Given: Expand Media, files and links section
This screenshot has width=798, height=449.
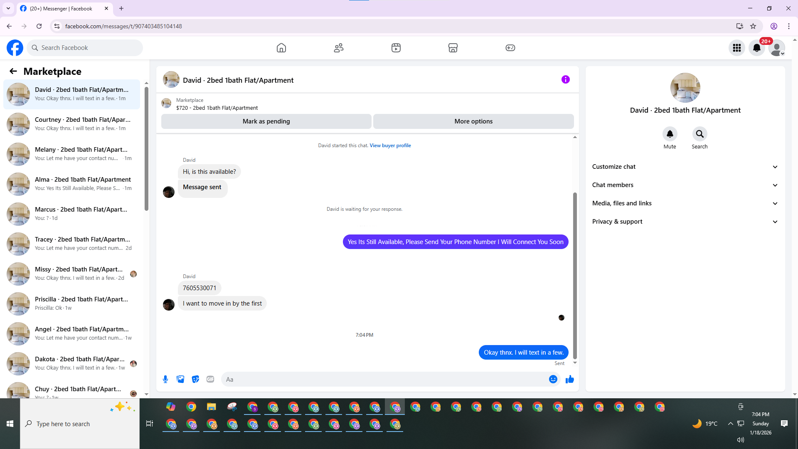Looking at the screenshot, I should click(685, 203).
